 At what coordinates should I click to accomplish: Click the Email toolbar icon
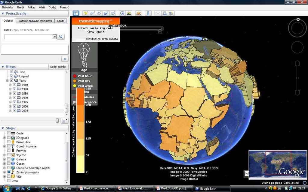[x=158, y=13]
